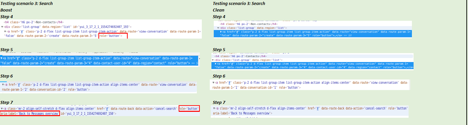This screenshot has height=125, width=468.
Task: Collapse the anchor node in Boost Step 6
Action: click(x=3, y=85)
